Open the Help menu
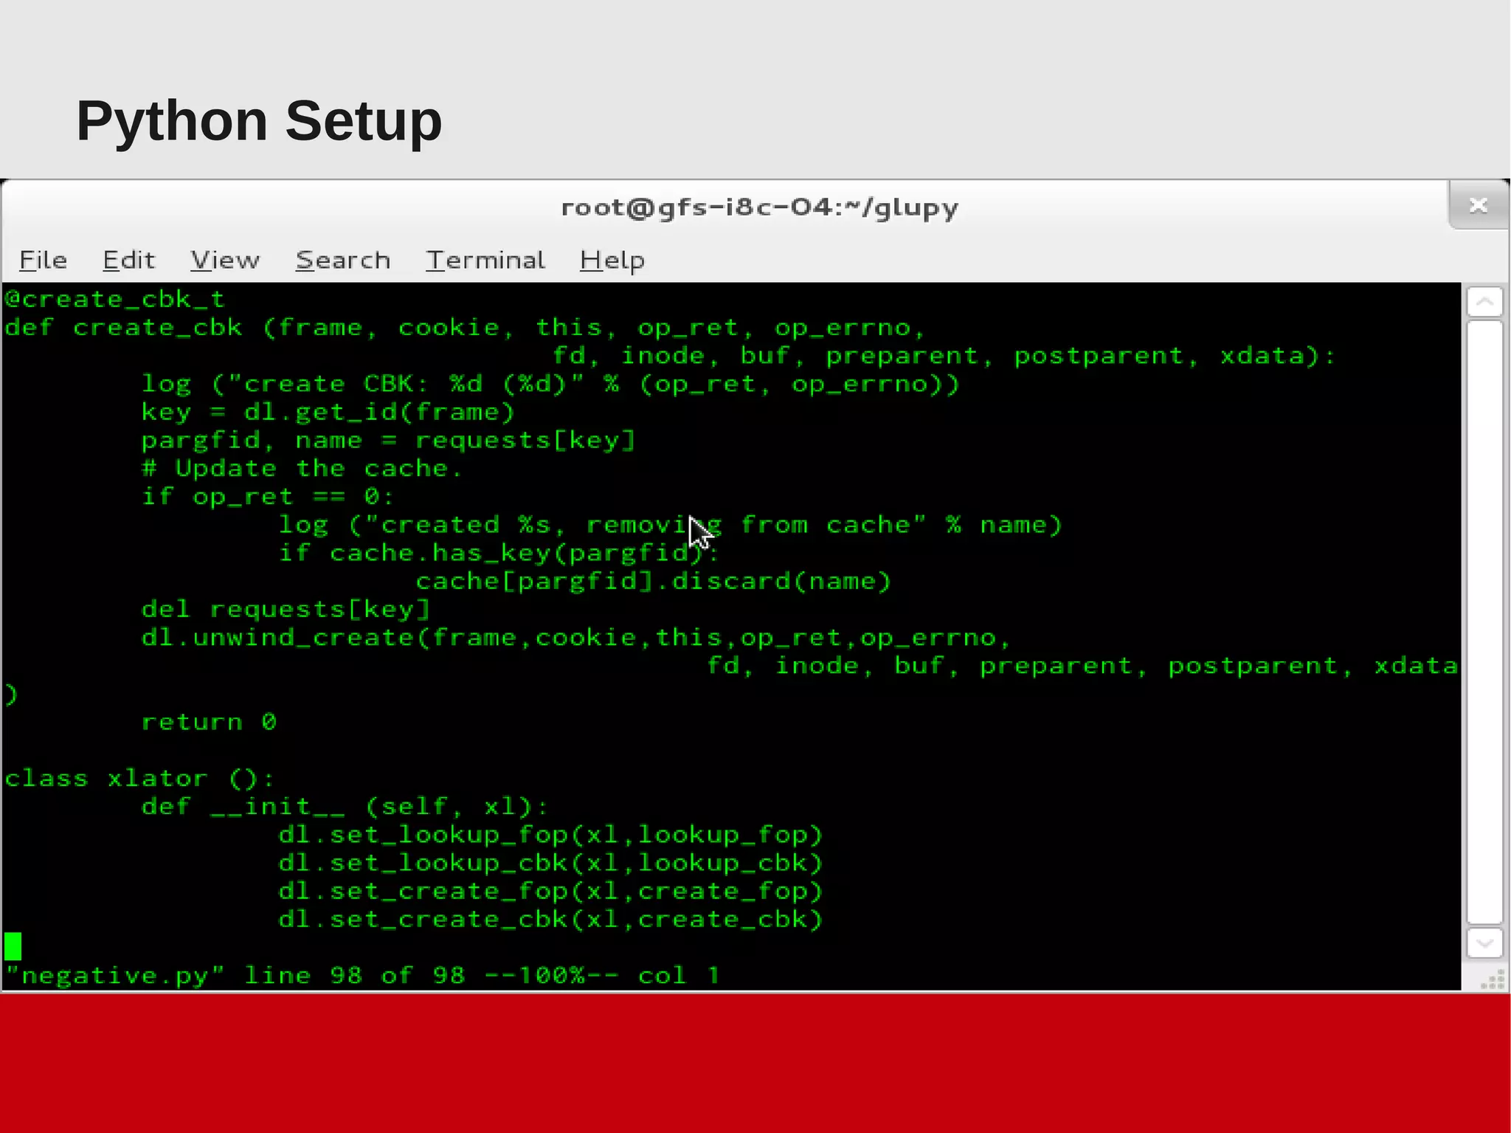Image resolution: width=1511 pixels, height=1133 pixels. click(x=612, y=261)
